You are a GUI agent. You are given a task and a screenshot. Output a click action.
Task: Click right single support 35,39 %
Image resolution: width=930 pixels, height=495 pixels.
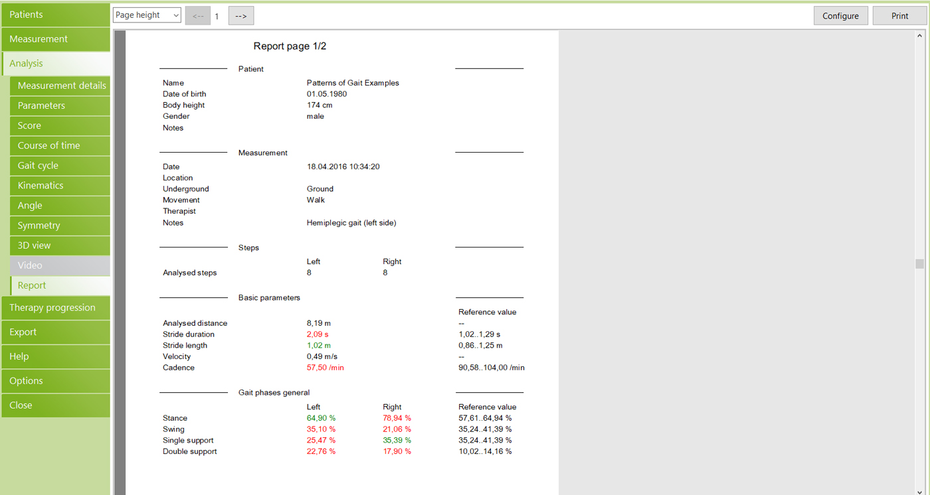pyautogui.click(x=397, y=441)
